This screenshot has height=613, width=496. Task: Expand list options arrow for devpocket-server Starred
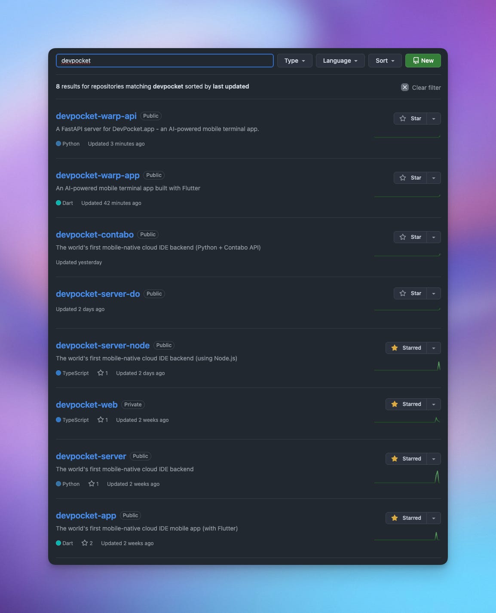pos(434,459)
